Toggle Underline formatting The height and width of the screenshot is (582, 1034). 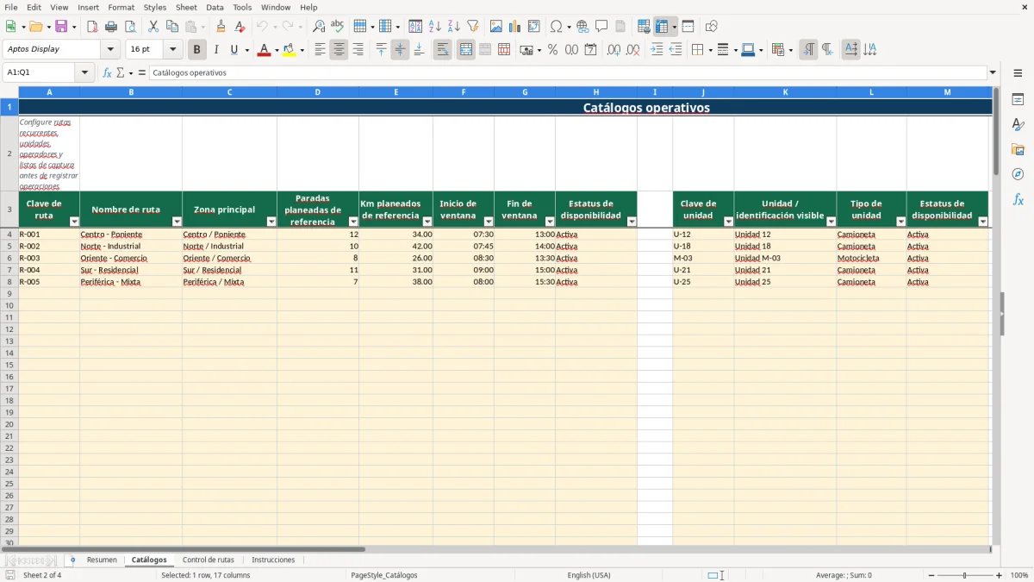(x=234, y=50)
